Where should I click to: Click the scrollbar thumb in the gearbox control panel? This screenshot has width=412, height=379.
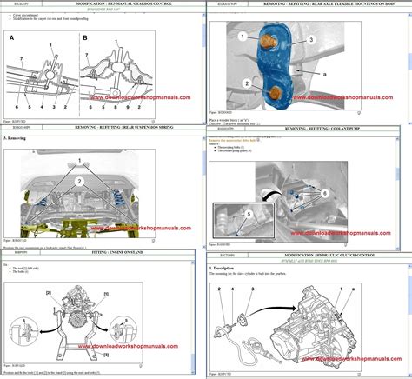[x=203, y=35]
